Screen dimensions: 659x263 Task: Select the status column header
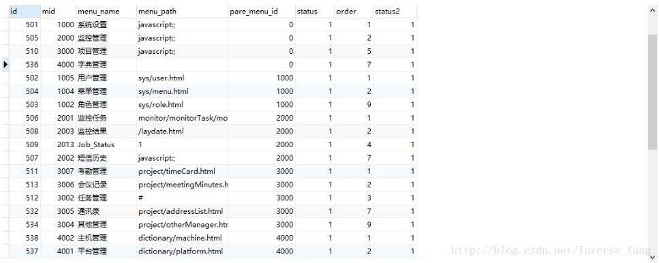(x=315, y=12)
